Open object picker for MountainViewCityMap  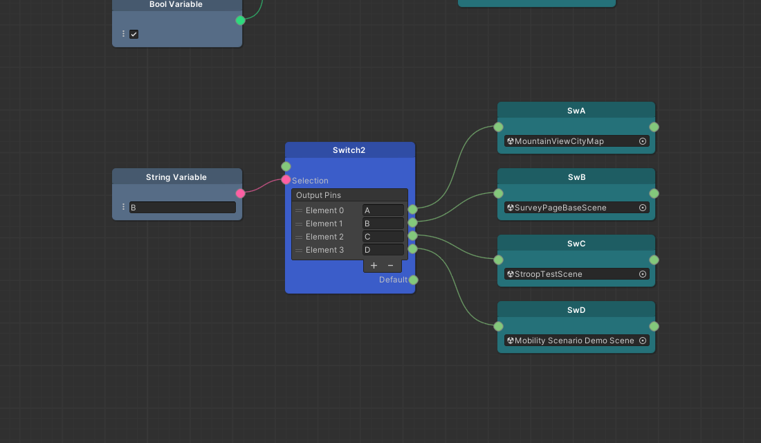tap(643, 141)
